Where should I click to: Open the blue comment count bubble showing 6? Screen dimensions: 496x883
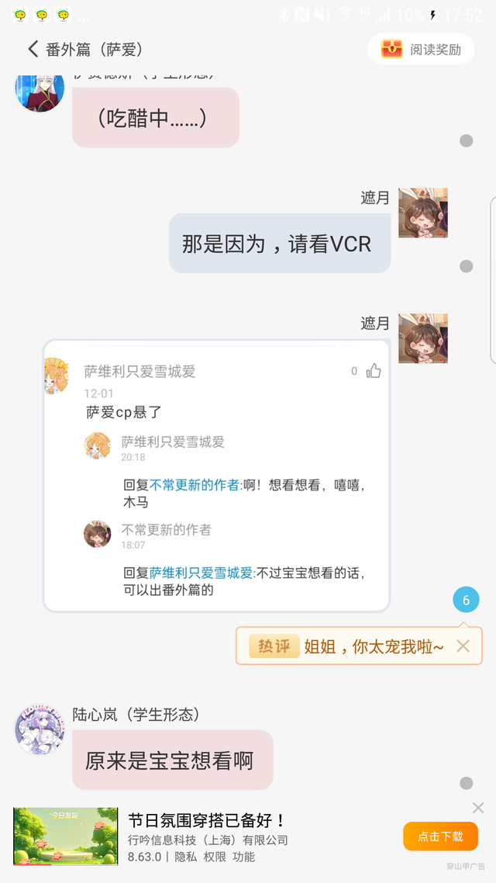466,601
